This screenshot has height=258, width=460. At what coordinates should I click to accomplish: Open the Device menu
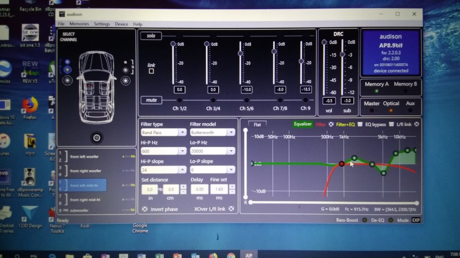click(121, 24)
